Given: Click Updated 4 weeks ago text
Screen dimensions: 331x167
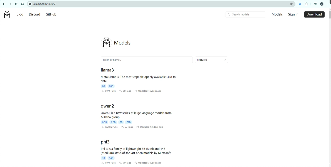Looking at the screenshot, I should pos(150,91).
